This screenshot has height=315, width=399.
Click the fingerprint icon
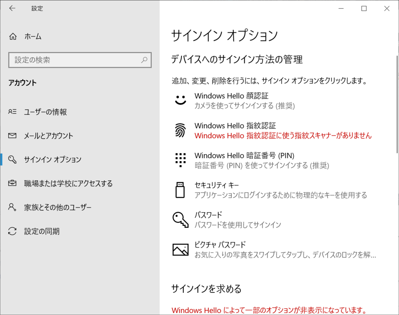pos(180,130)
